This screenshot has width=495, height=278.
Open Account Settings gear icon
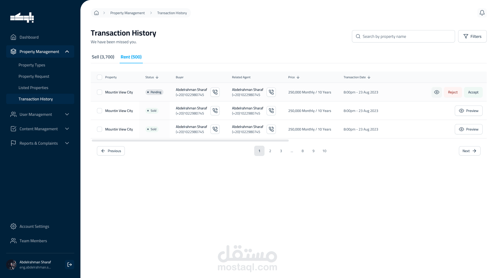coord(13,226)
